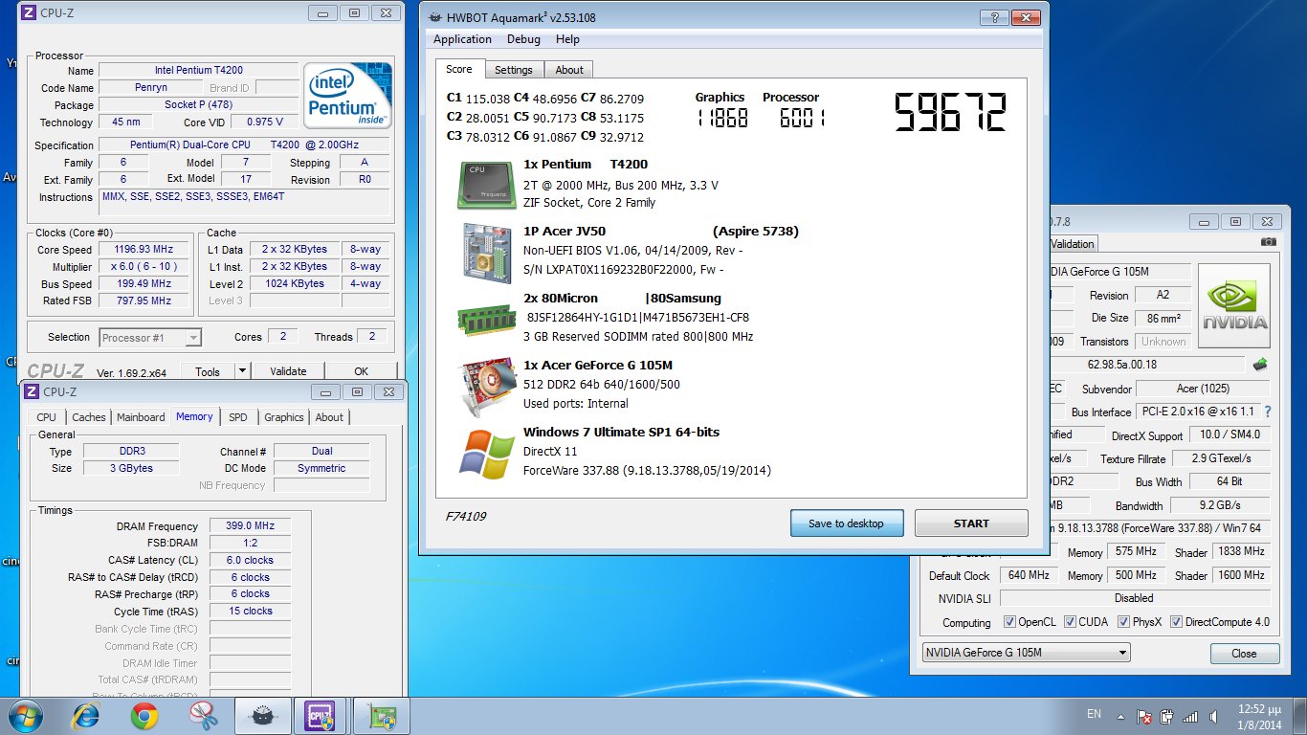The width and height of the screenshot is (1307, 735).
Task: Click the OK button in CPU-Z
Action: (x=361, y=371)
